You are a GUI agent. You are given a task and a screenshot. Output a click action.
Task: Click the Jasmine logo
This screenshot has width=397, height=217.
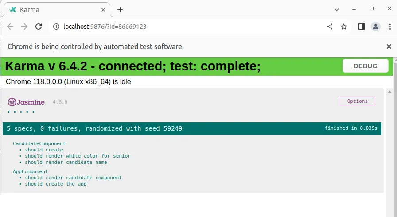26,102
